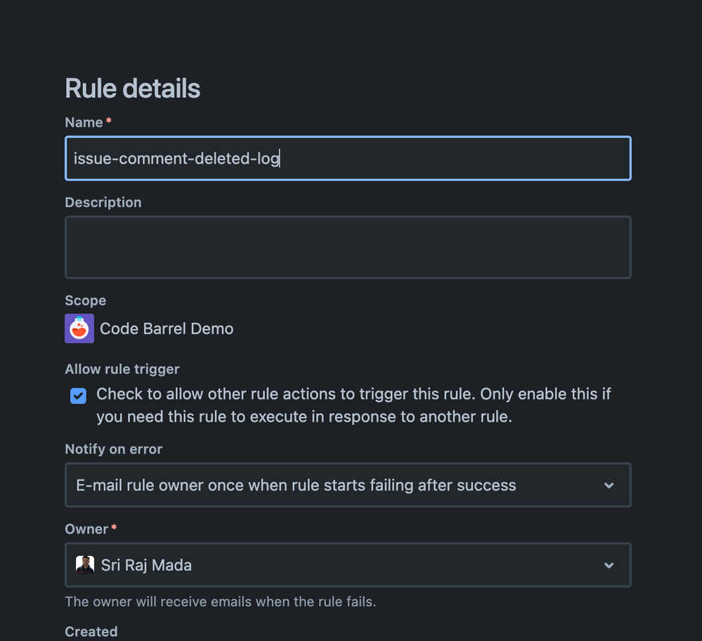Image resolution: width=702 pixels, height=641 pixels.
Task: Click the Allow rule trigger label
Action: [122, 369]
